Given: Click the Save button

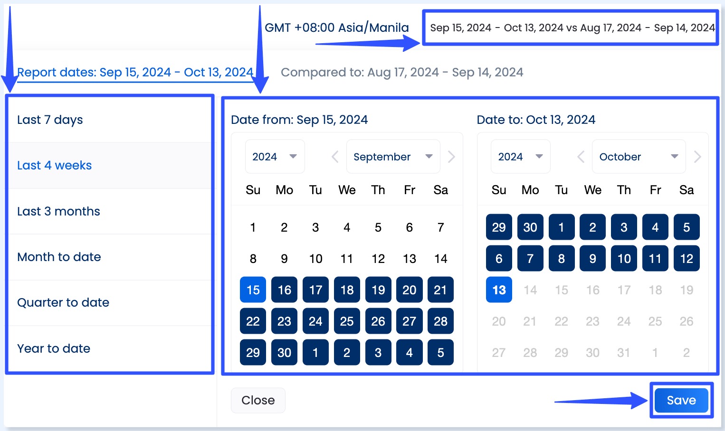Looking at the screenshot, I should pyautogui.click(x=681, y=400).
